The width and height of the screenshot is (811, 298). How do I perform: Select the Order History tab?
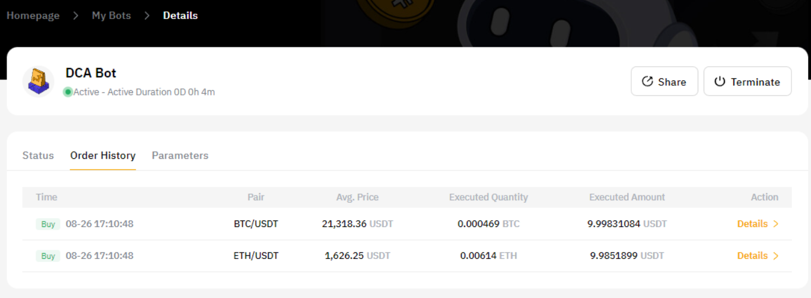(103, 155)
